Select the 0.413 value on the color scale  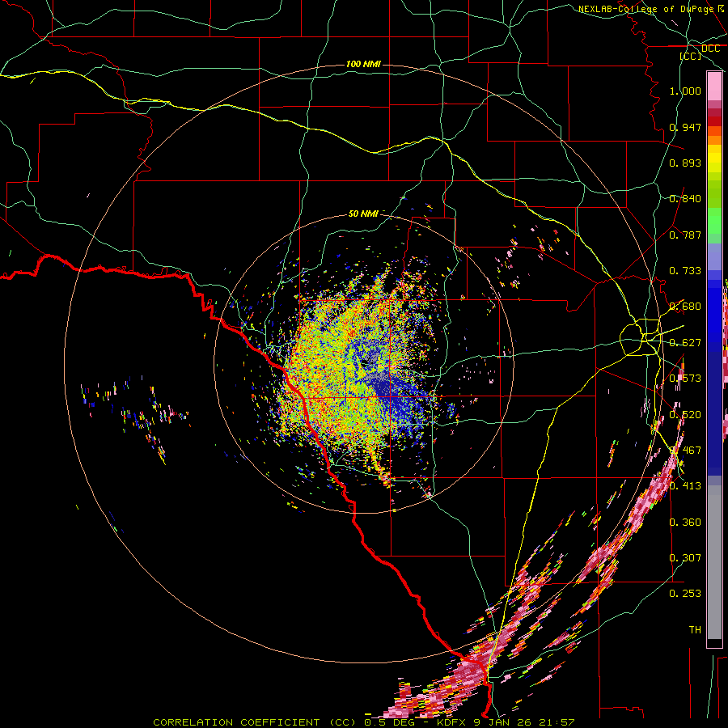[685, 486]
